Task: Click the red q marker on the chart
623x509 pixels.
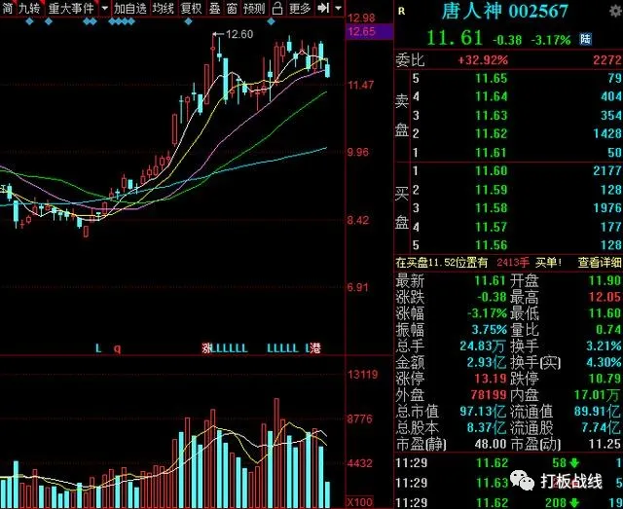Action: 117,348
